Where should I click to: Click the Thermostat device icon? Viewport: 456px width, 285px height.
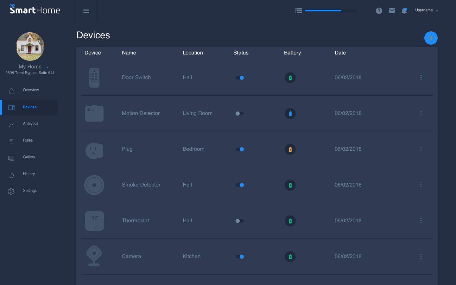coord(94,221)
